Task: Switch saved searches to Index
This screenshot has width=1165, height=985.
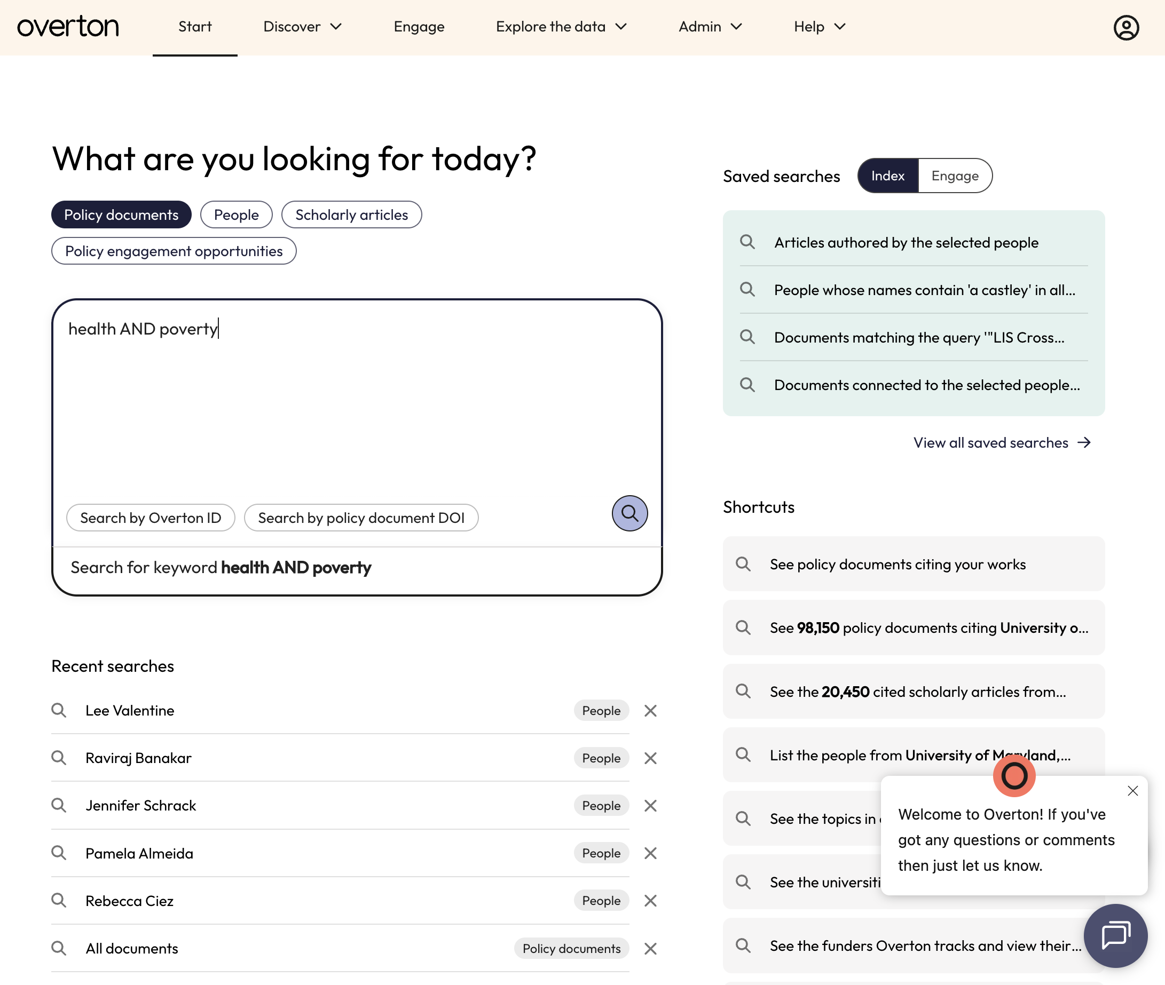Action: (x=888, y=176)
